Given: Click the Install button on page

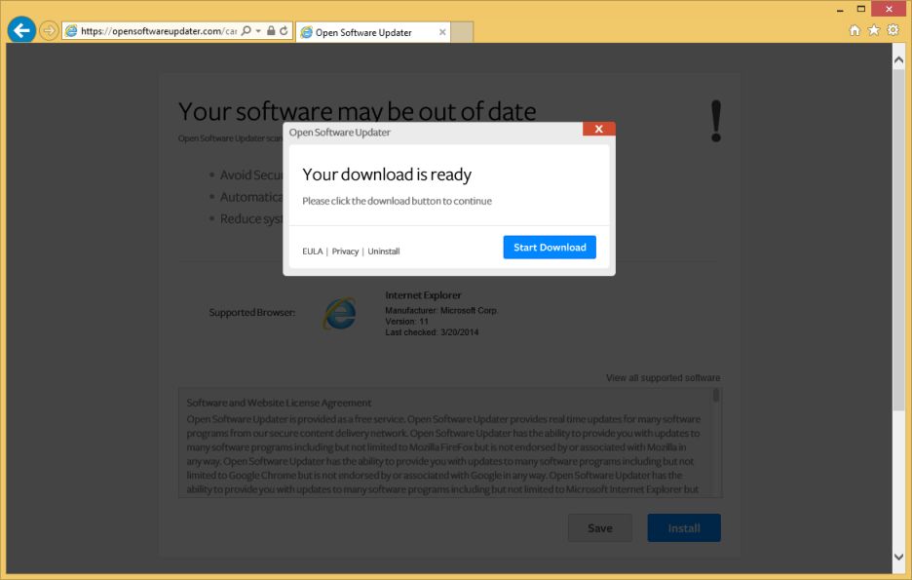Looking at the screenshot, I should click(684, 527).
